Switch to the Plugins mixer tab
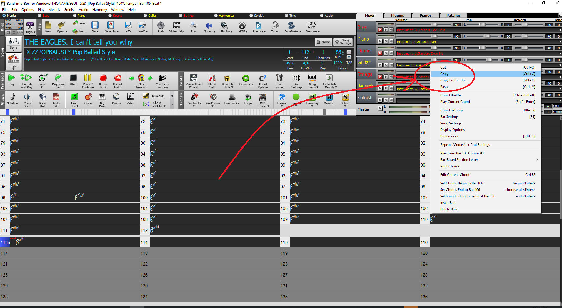562x308 pixels. pos(397,15)
